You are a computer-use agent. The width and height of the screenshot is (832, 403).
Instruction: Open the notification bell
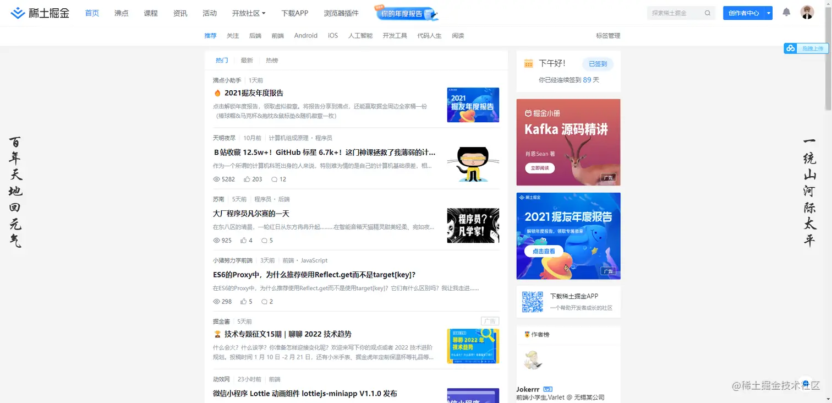(x=786, y=12)
